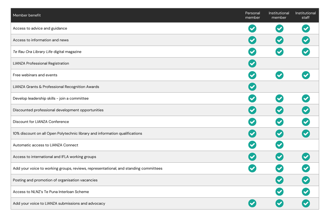Click Institutional member checkmark for Free webinars
Screen dimensions: 325x217
[279, 75]
